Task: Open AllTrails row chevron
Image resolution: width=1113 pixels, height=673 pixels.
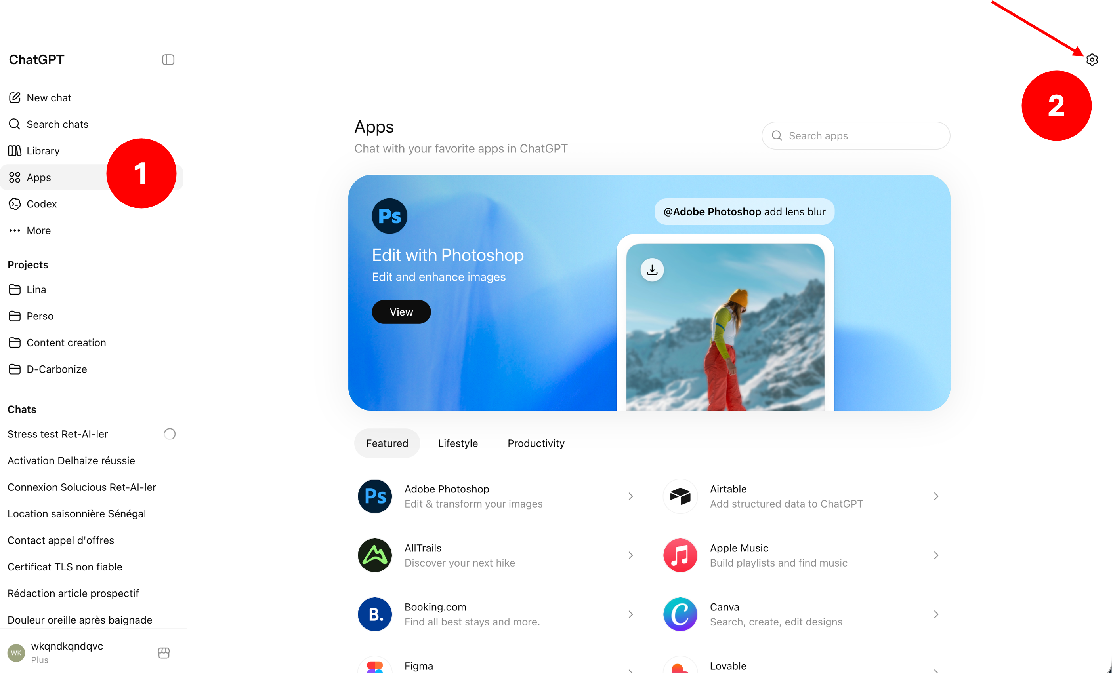Action: [x=630, y=555]
